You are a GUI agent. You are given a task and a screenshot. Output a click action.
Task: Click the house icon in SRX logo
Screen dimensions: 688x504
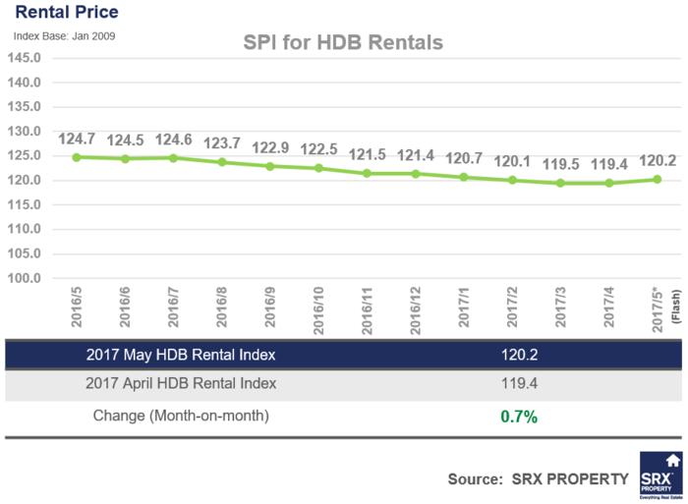coord(672,461)
